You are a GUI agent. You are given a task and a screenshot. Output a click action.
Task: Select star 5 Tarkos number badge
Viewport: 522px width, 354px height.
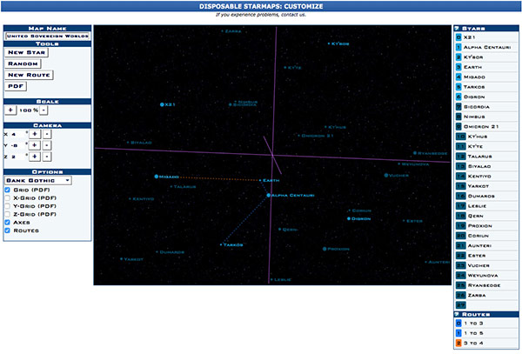click(458, 87)
